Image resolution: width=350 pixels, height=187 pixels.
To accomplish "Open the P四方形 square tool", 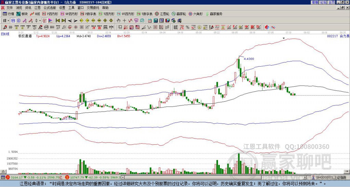I will tap(50, 14).
